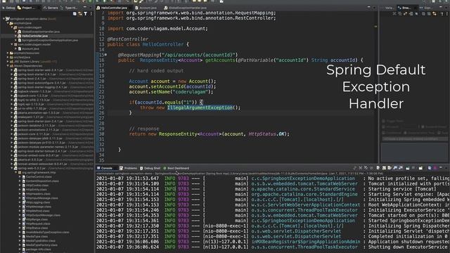The image size is (450, 253).
Task: Open the Debug Shell tab
Action: point(150,168)
